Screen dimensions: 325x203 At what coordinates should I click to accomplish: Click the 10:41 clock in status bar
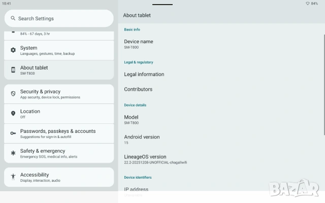point(7,4)
